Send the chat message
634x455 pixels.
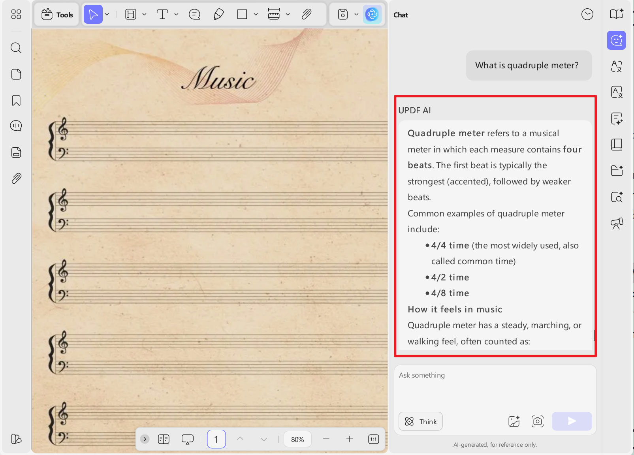pyautogui.click(x=572, y=421)
